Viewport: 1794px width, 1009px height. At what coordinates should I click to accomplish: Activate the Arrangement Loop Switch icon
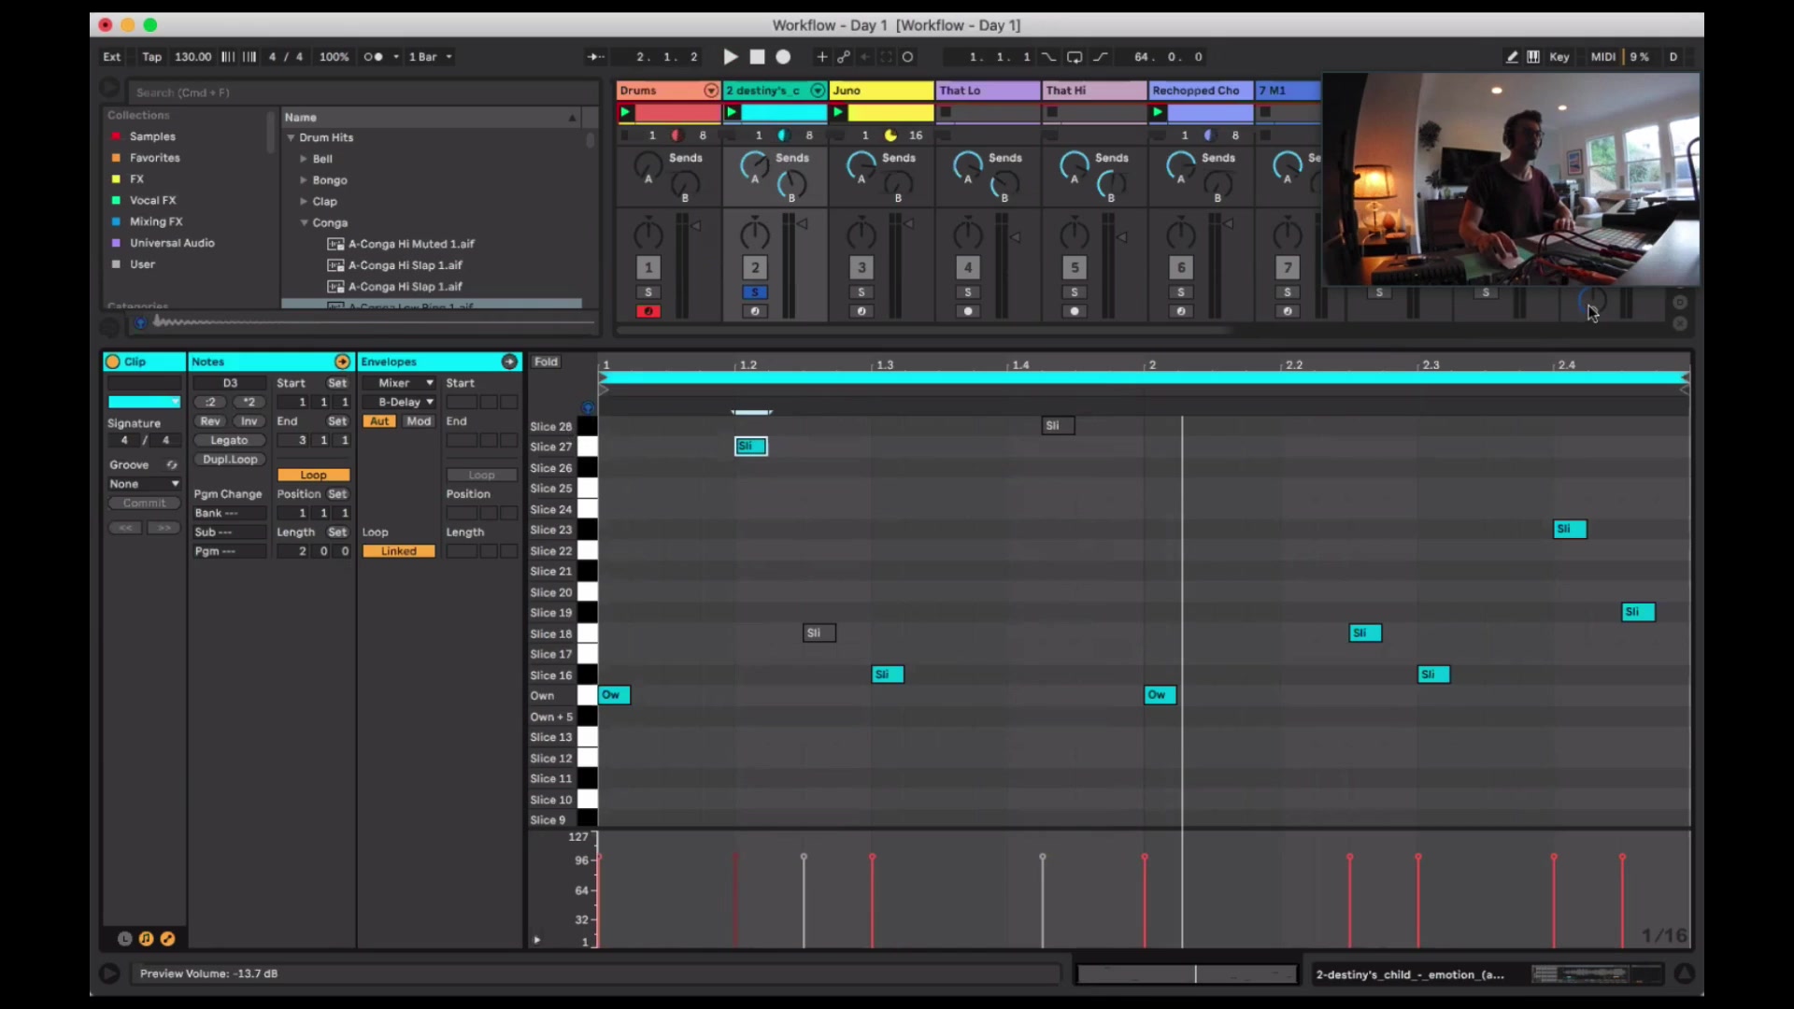tap(1075, 57)
